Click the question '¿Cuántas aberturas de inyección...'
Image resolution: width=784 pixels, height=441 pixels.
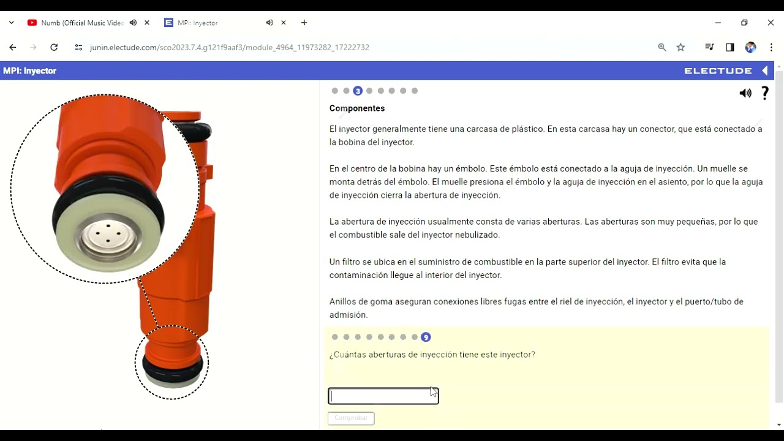pyautogui.click(x=432, y=355)
